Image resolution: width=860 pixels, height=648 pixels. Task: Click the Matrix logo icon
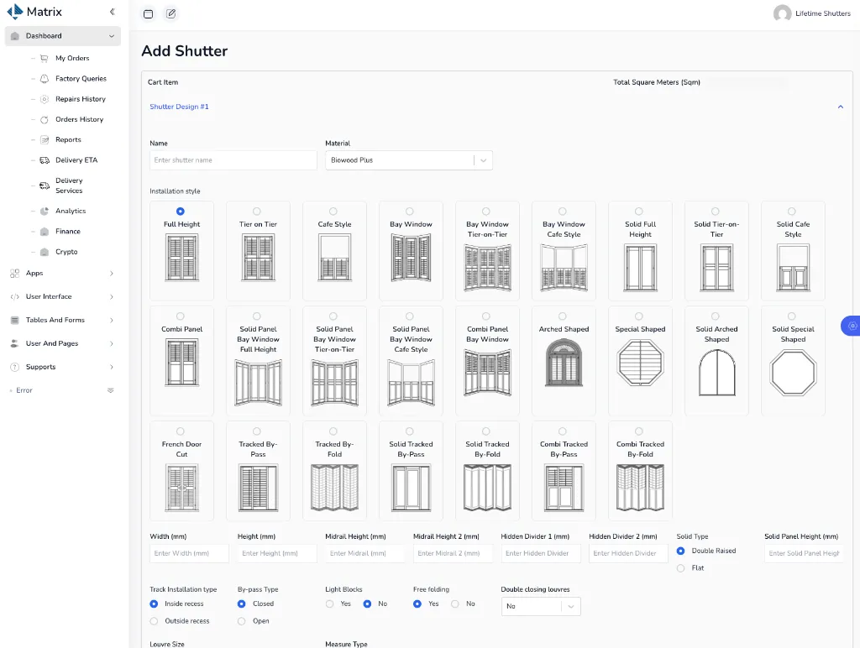15,12
